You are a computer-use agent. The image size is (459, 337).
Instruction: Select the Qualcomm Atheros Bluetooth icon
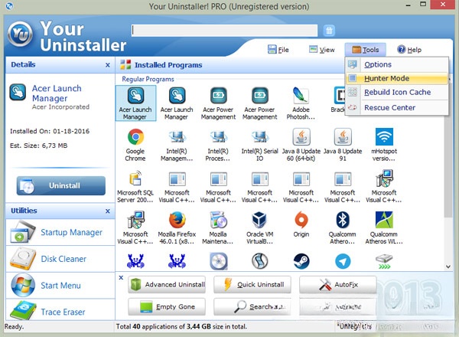coord(343,227)
